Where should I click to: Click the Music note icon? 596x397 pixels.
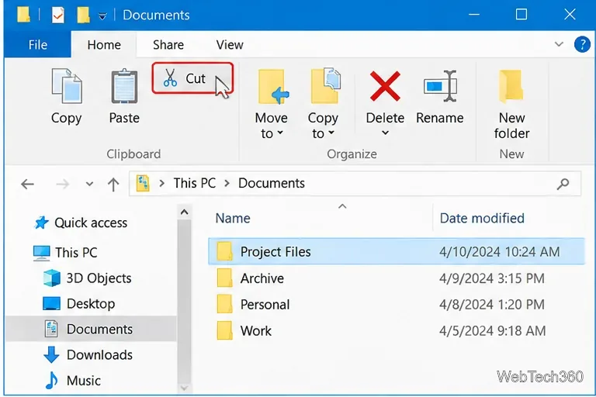pyautogui.click(x=51, y=380)
